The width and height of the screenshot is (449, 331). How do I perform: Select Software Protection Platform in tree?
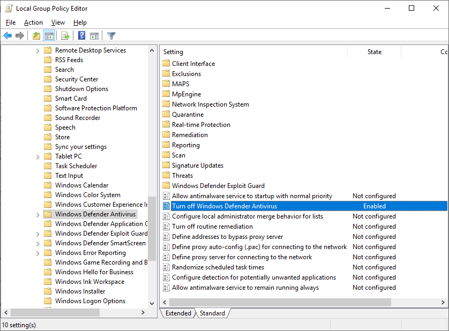coord(96,108)
